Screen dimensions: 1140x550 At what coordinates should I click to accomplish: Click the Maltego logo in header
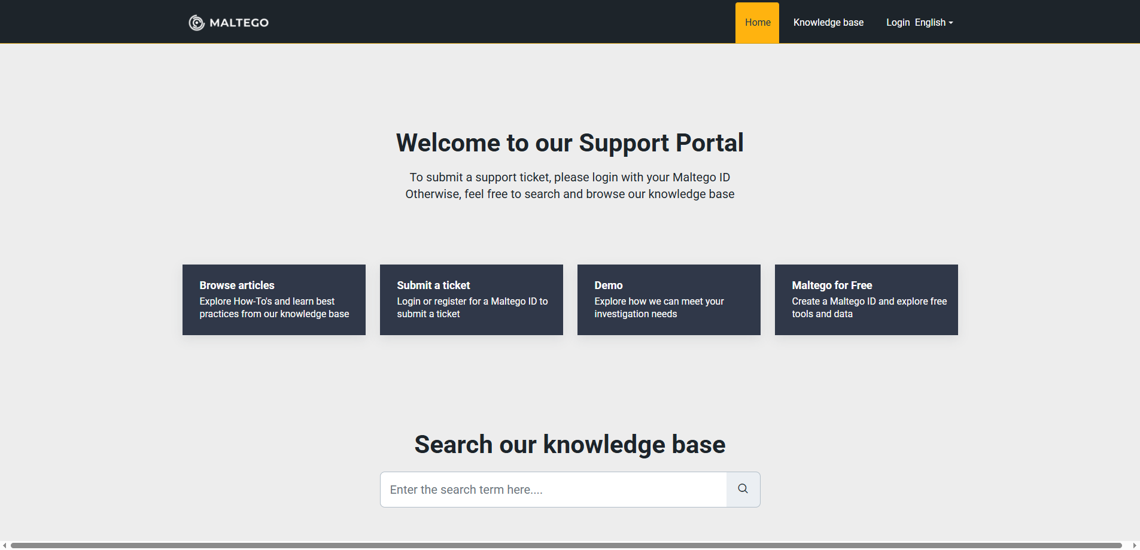[229, 23]
